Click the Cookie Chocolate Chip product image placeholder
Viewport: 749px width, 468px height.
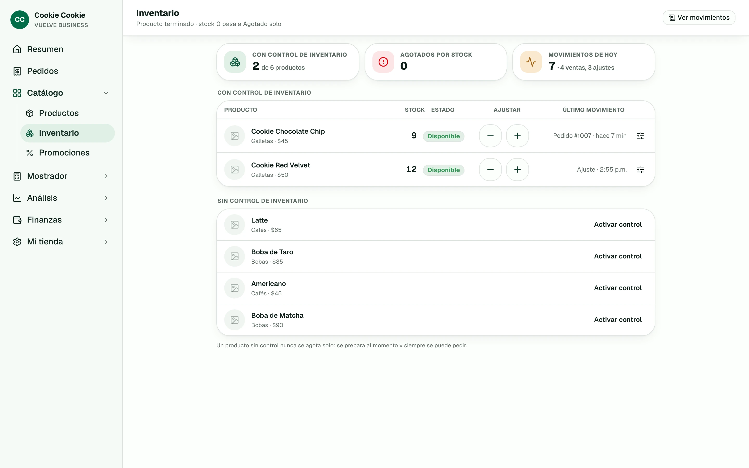point(235,135)
